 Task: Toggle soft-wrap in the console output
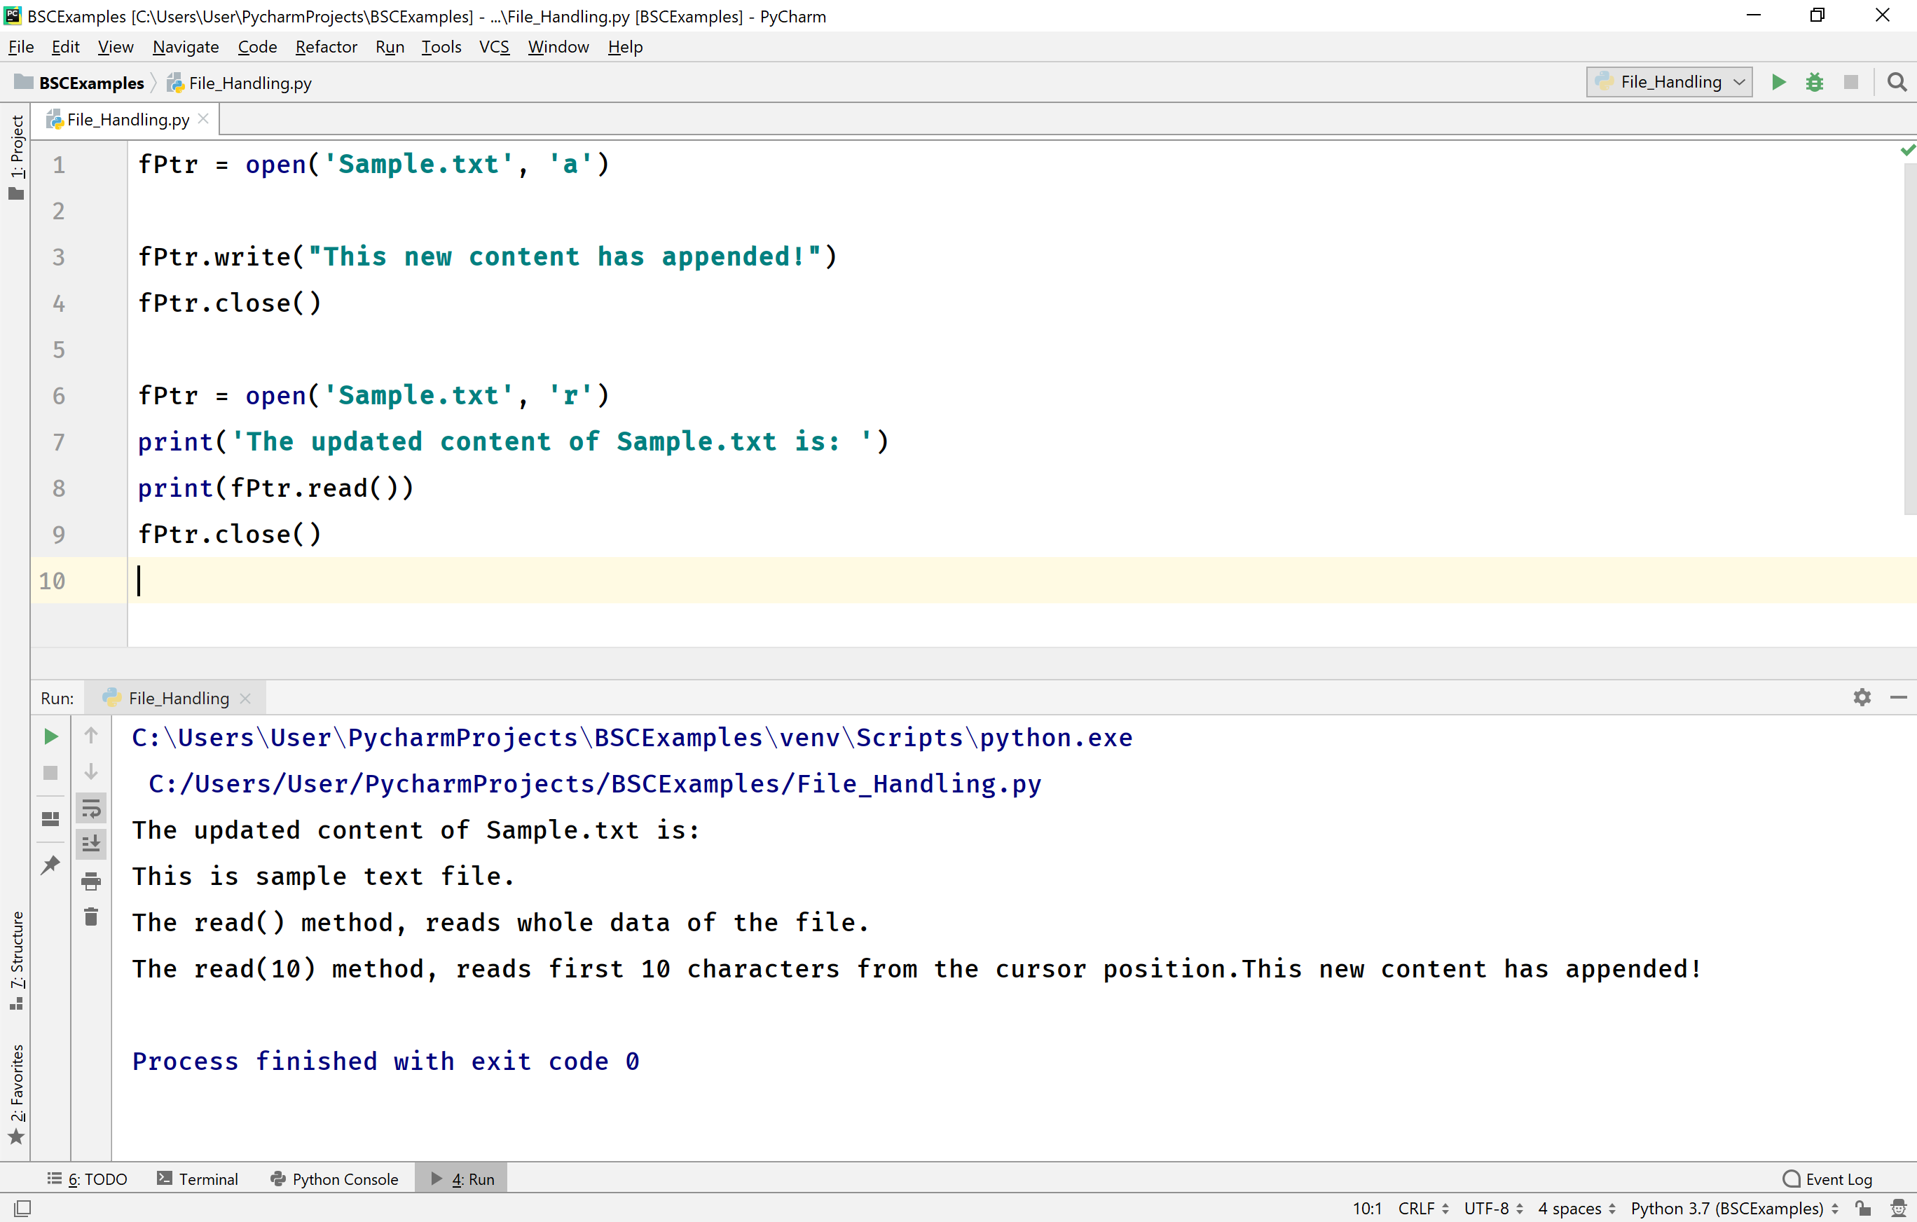[92, 809]
